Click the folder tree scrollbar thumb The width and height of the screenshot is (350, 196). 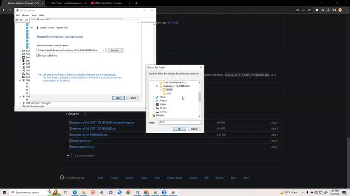coord(199,97)
